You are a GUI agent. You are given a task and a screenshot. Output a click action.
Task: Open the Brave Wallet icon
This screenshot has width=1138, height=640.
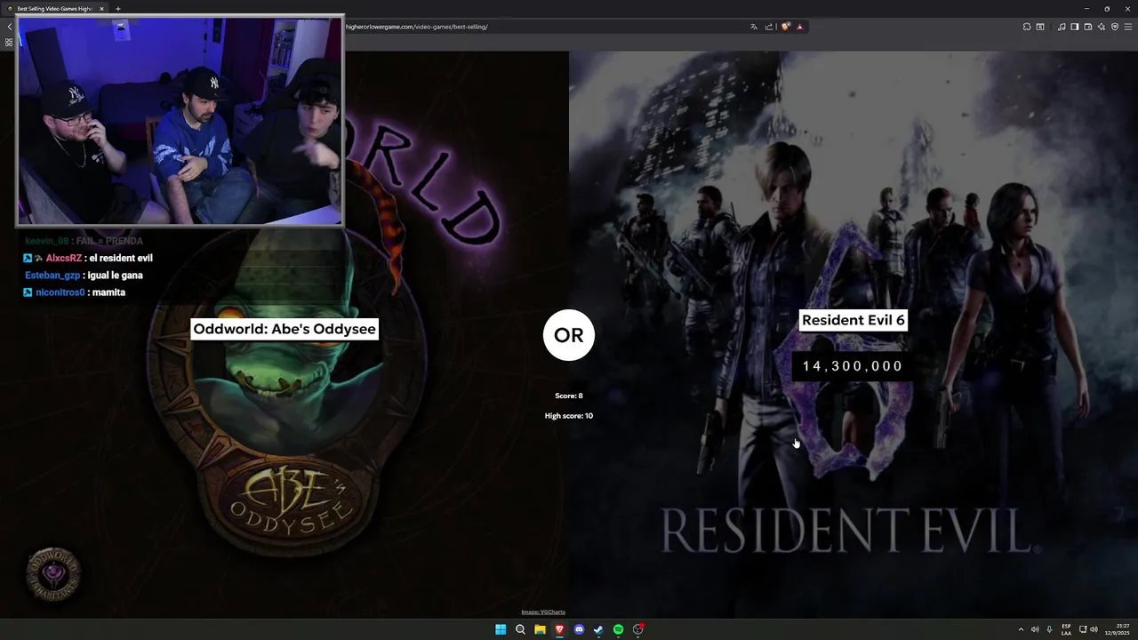point(1088,27)
